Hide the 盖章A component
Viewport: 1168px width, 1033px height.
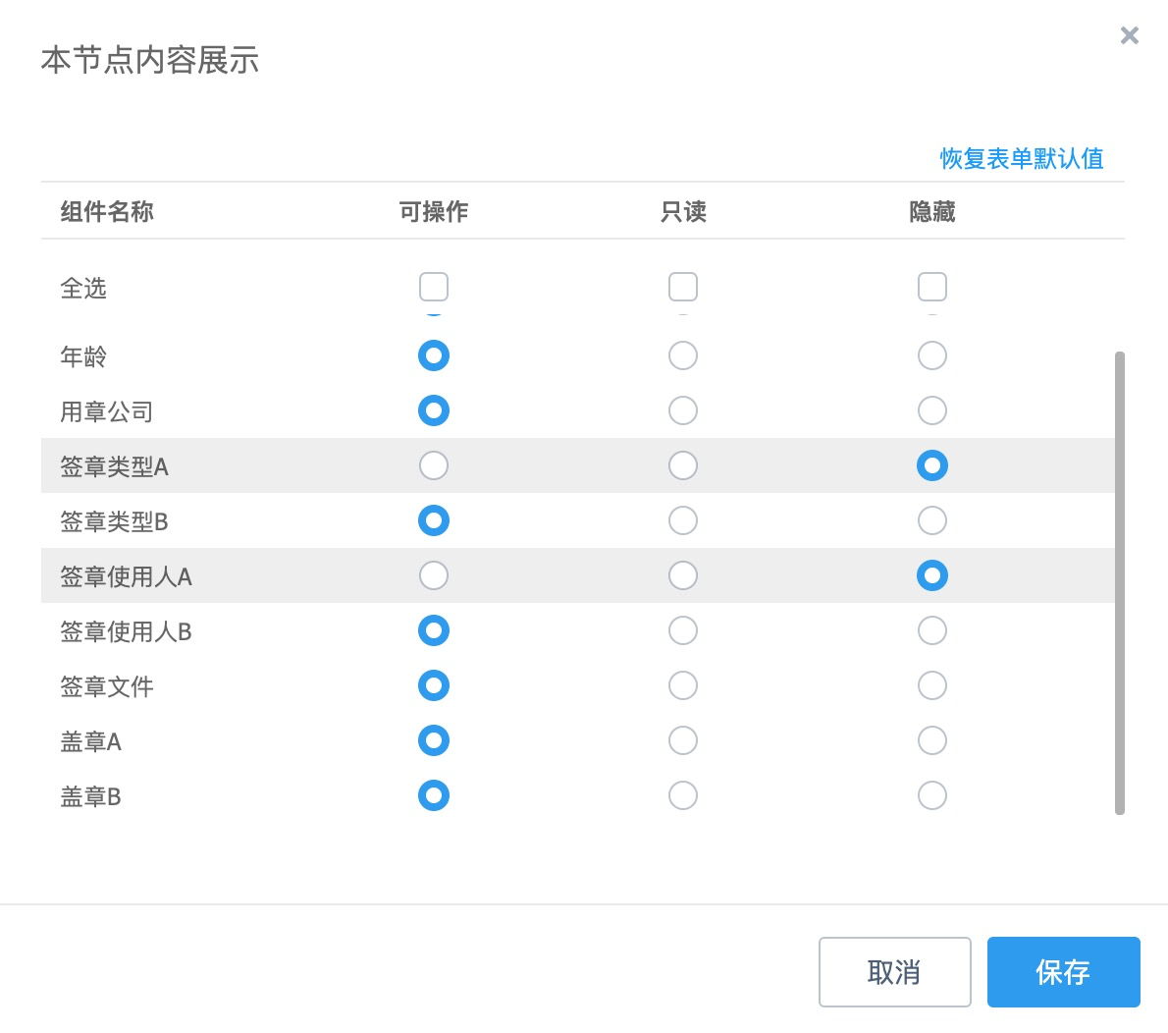click(x=932, y=740)
